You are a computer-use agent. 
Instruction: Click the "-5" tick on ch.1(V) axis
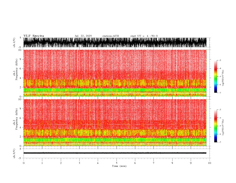click(20, 47)
